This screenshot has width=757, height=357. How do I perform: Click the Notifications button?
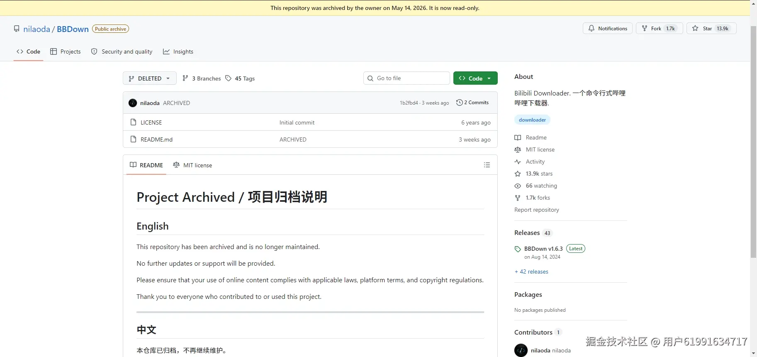[608, 28]
